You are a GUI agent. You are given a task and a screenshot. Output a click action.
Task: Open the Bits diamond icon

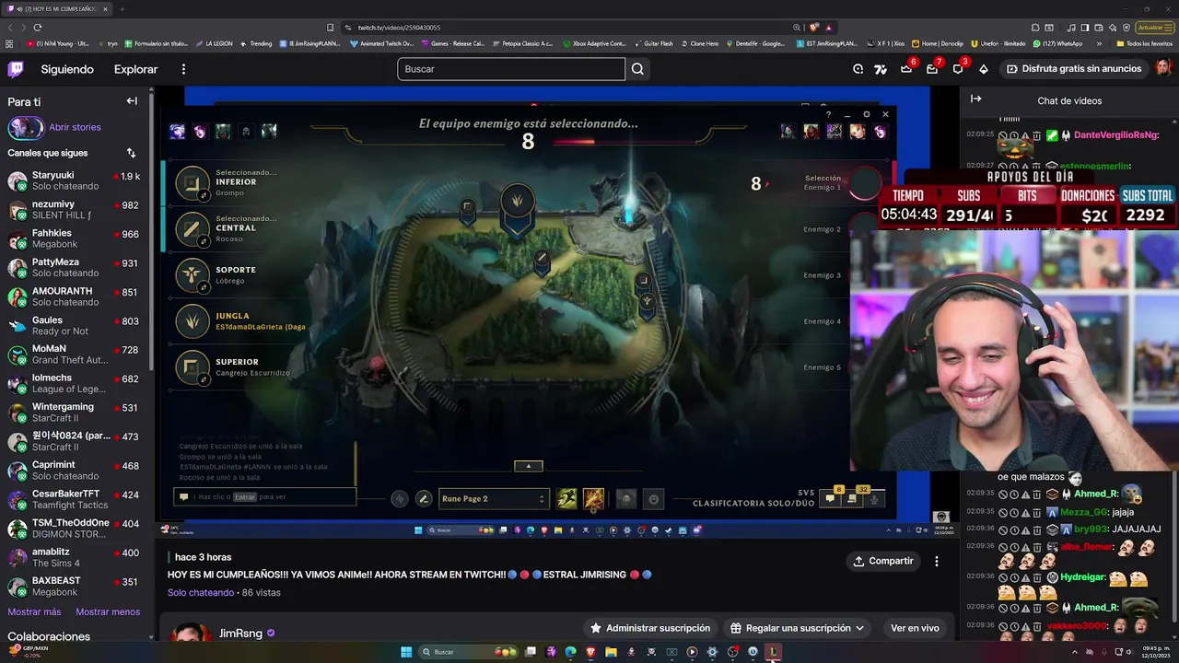983,69
